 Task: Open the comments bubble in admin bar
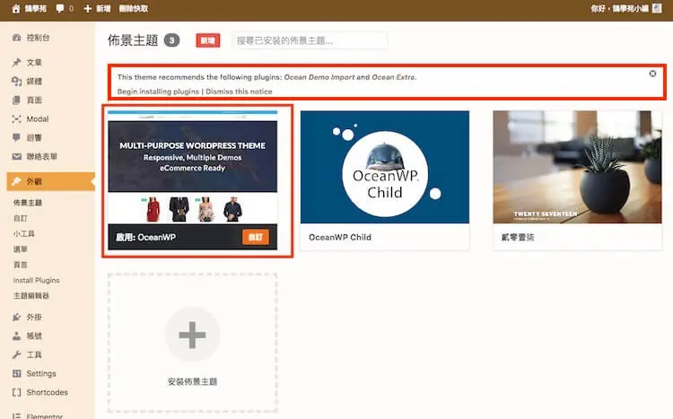tap(60, 9)
